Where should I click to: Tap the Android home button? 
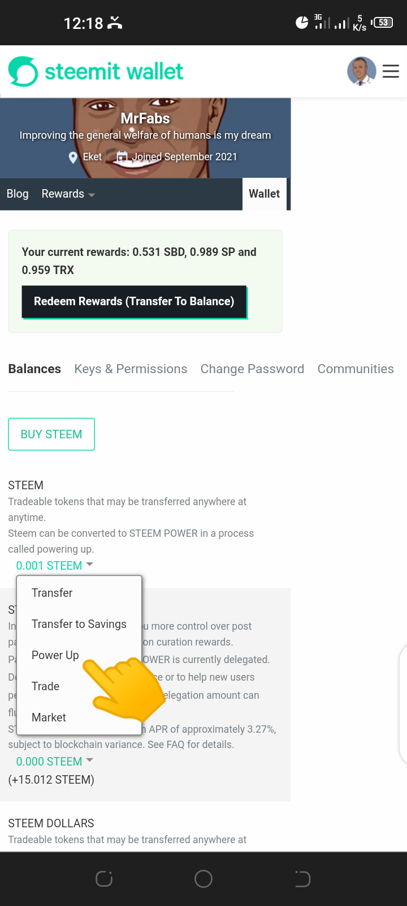203,879
